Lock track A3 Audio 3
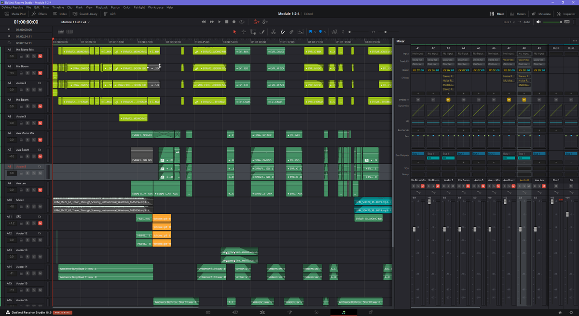Image resolution: width=579 pixels, height=316 pixels. tap(21, 90)
